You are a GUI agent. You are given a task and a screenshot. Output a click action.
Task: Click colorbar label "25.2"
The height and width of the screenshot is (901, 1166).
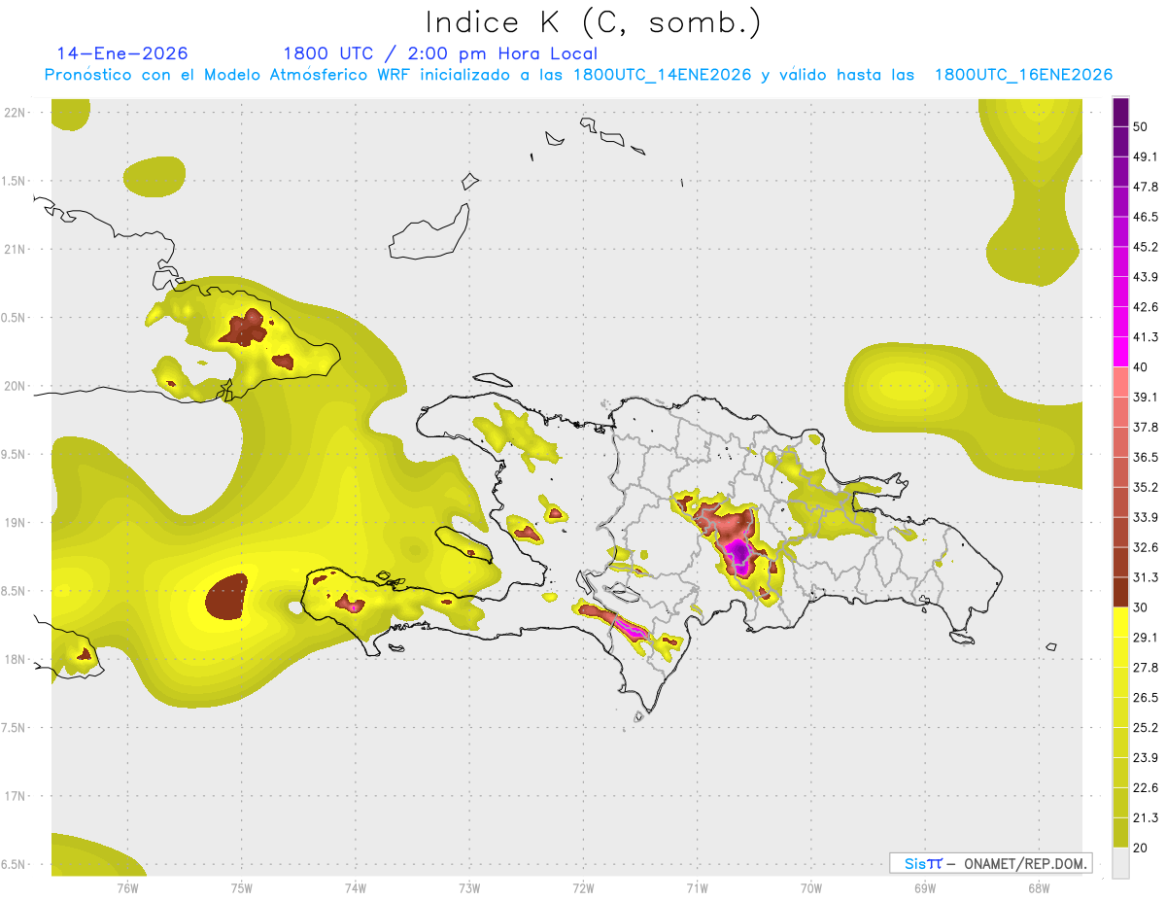(1145, 728)
